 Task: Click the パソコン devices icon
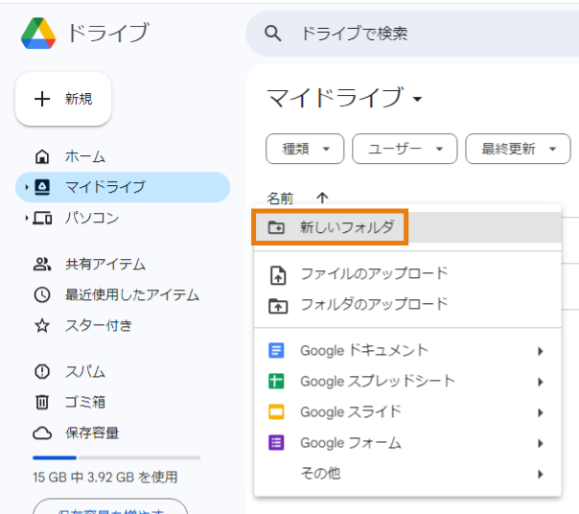(42, 218)
